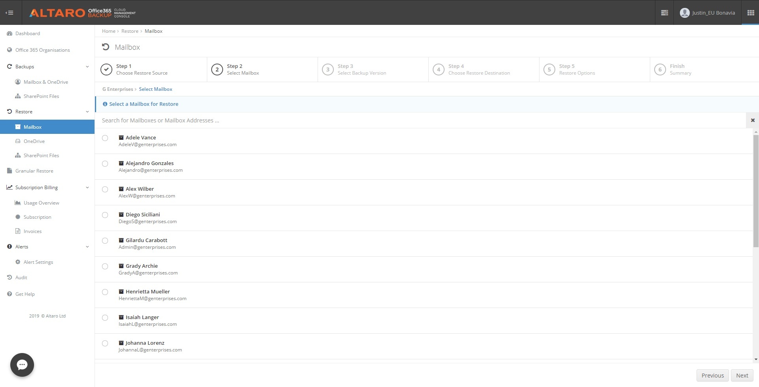Select the radio button for Henrietta Mueller
Screen dimensions: 759x387
click(105, 292)
